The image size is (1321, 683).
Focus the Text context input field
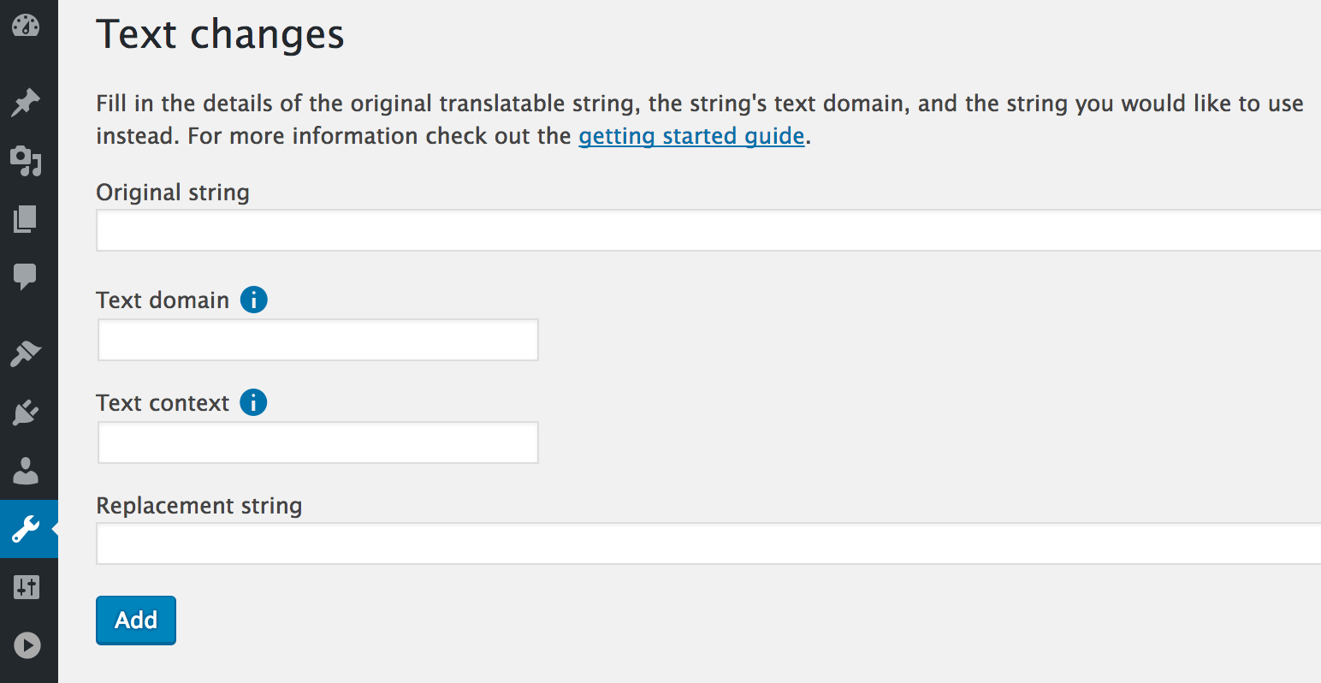click(318, 442)
